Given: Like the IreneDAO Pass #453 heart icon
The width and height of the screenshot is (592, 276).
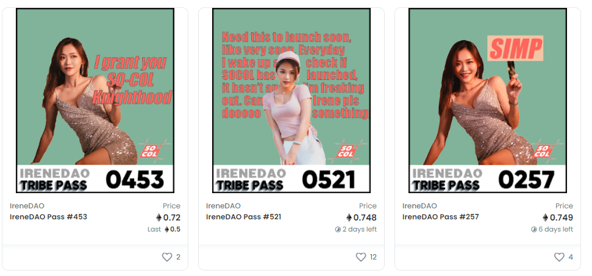Looking at the screenshot, I should [167, 257].
